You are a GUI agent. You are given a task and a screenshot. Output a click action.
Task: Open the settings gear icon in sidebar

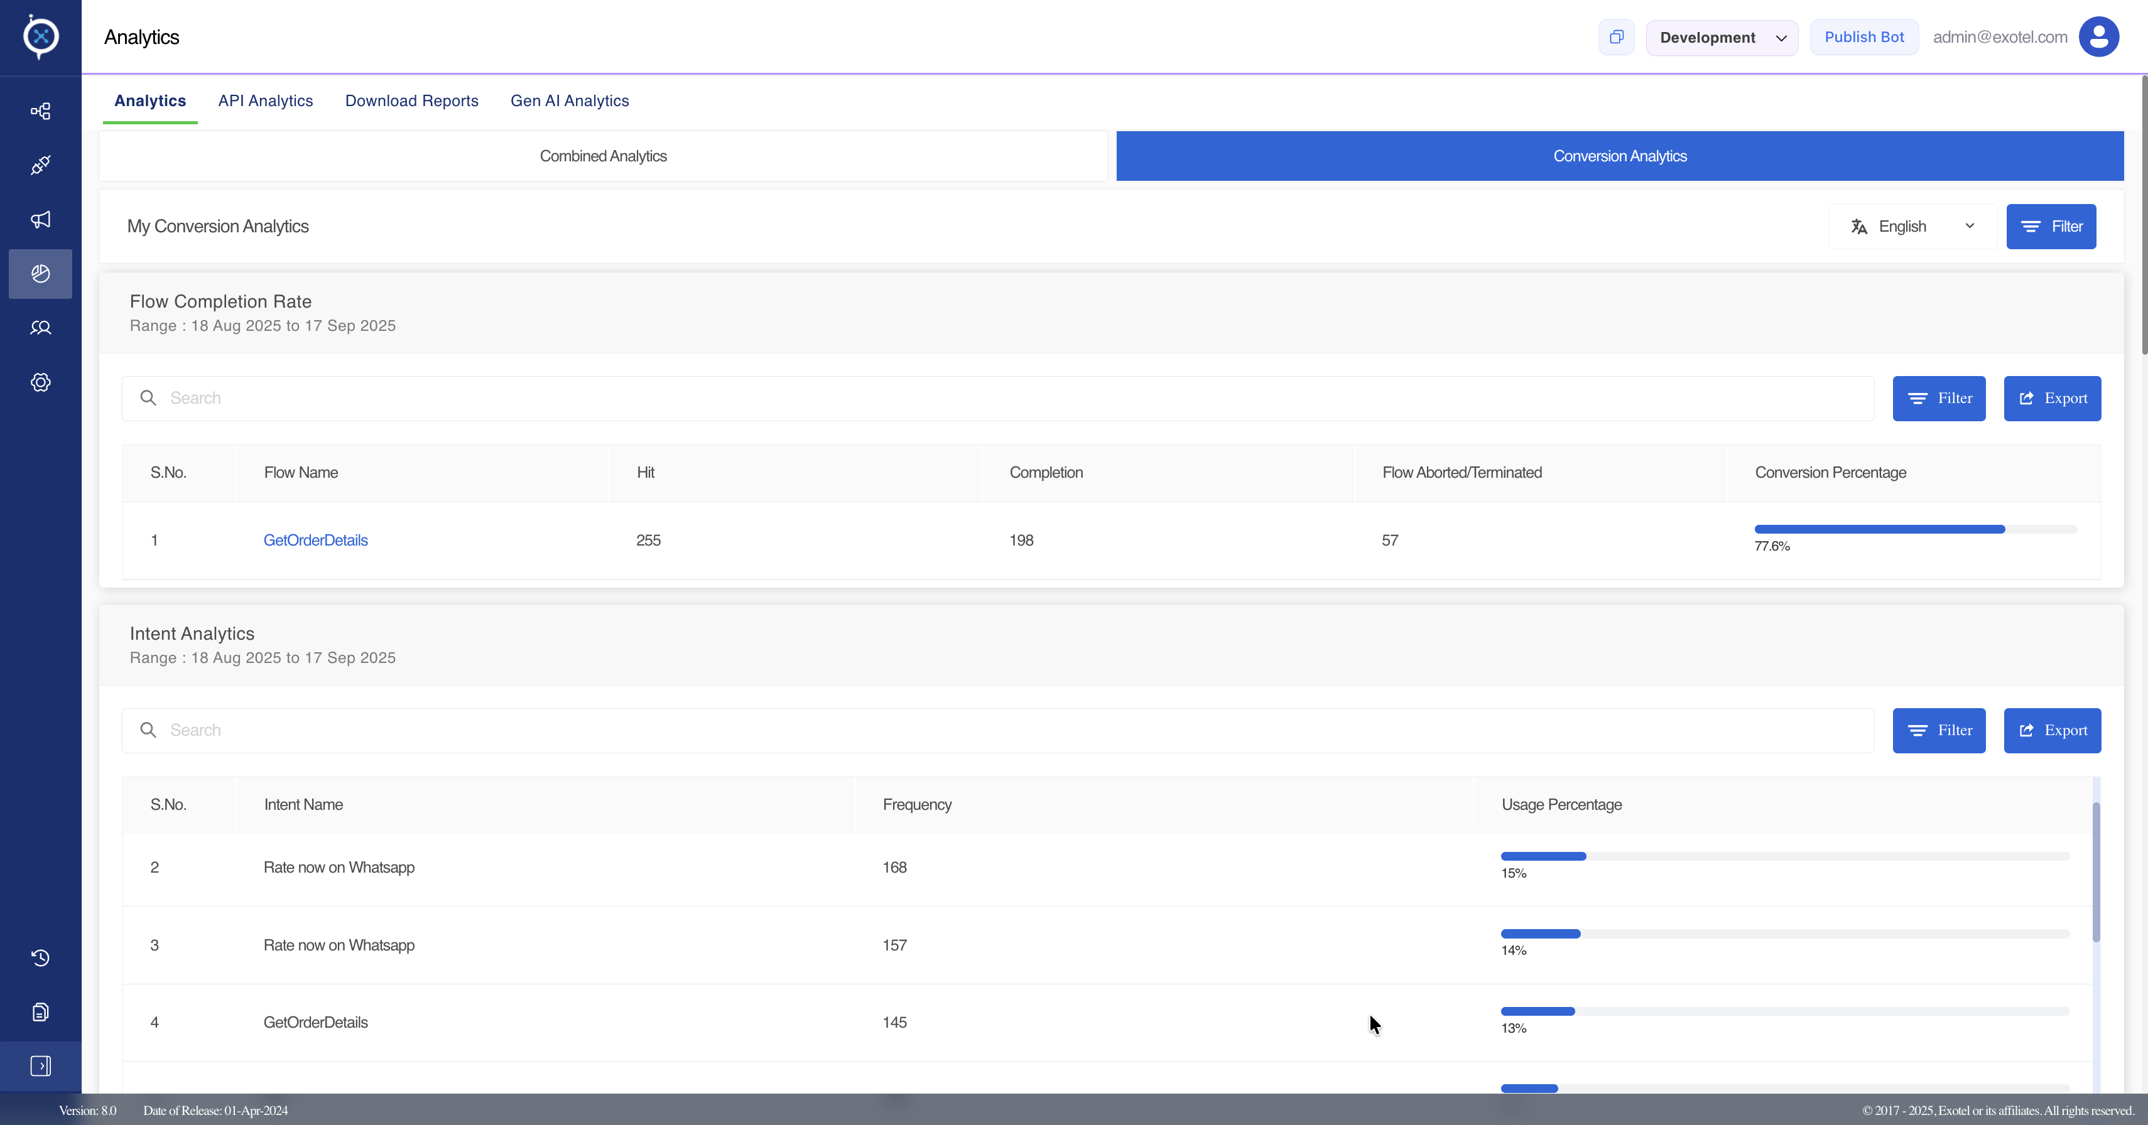pyautogui.click(x=40, y=382)
